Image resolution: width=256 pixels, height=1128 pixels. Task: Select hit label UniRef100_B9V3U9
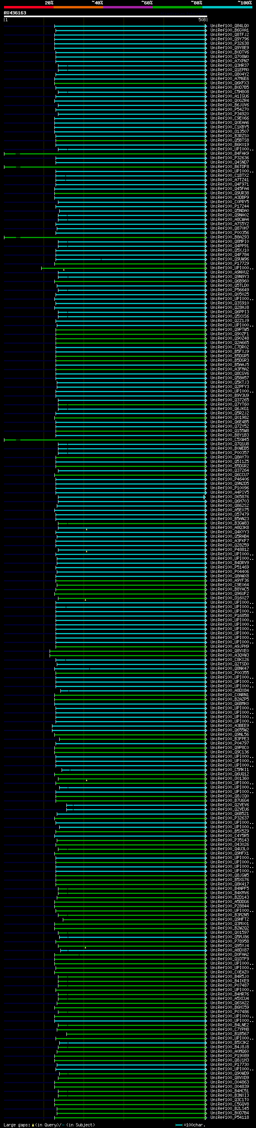tap(229, 396)
